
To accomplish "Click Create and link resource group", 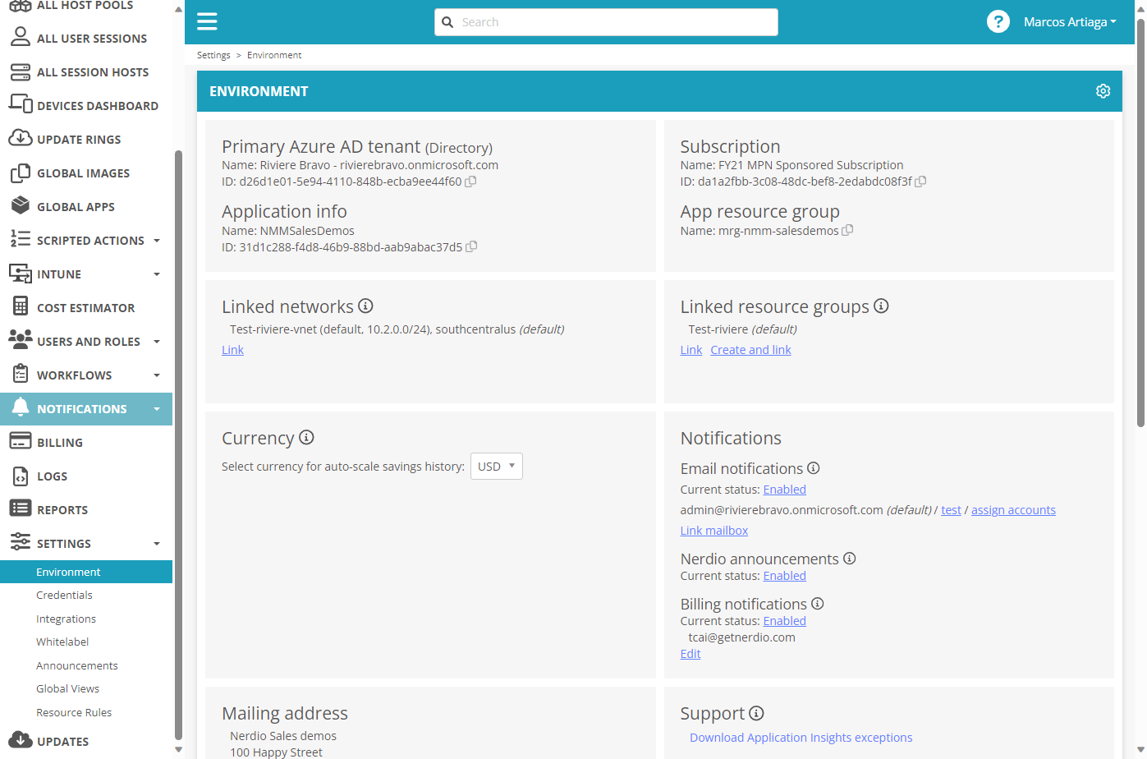I will click(x=750, y=350).
